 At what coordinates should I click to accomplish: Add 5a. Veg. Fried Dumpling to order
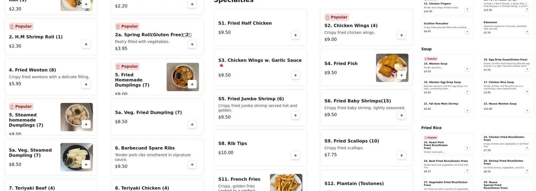[192, 125]
